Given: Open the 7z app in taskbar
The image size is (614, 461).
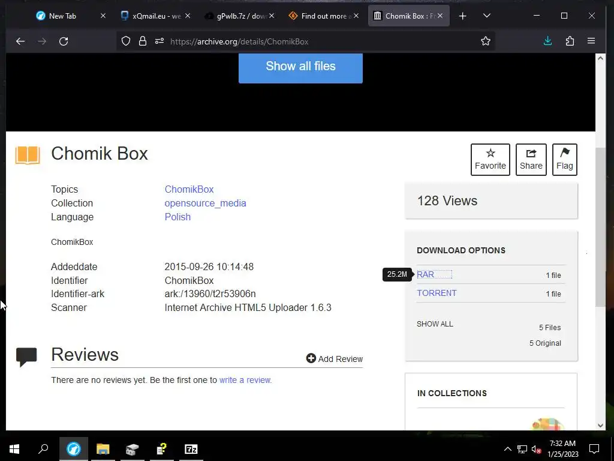Looking at the screenshot, I should click(191, 449).
